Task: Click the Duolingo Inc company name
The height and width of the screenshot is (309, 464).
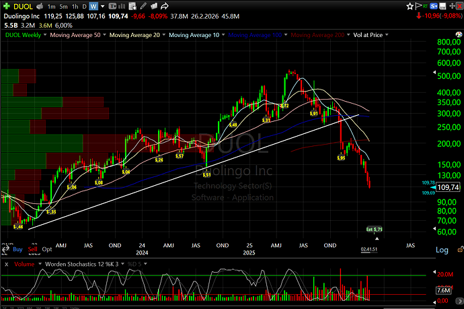Action: [x=22, y=16]
